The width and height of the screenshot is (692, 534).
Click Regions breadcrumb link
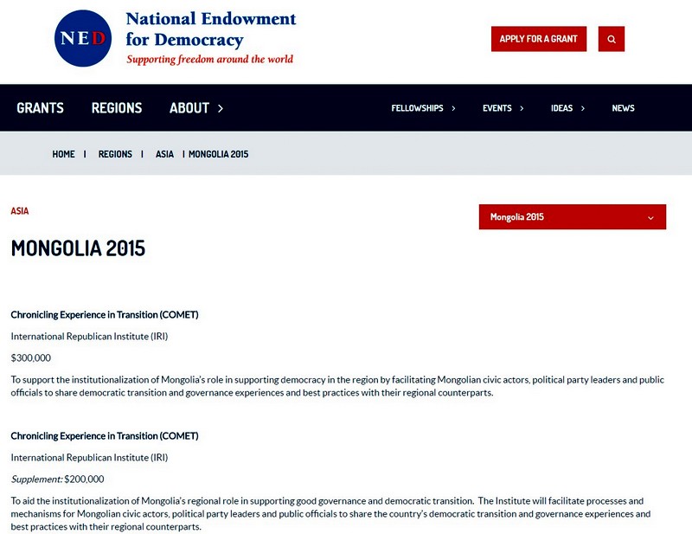click(x=115, y=154)
